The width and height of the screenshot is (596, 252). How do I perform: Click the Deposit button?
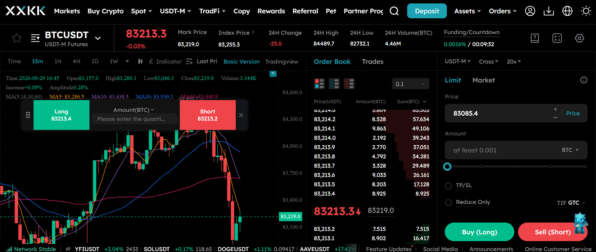click(x=427, y=11)
